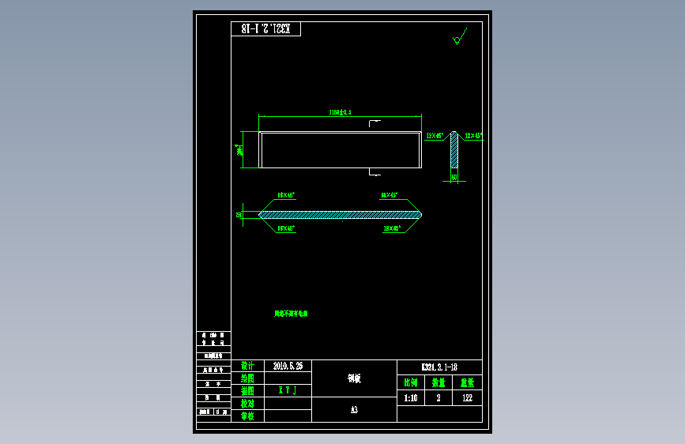
Task: Select the 60 dimension under the vertical cross-section
Action: (x=454, y=178)
